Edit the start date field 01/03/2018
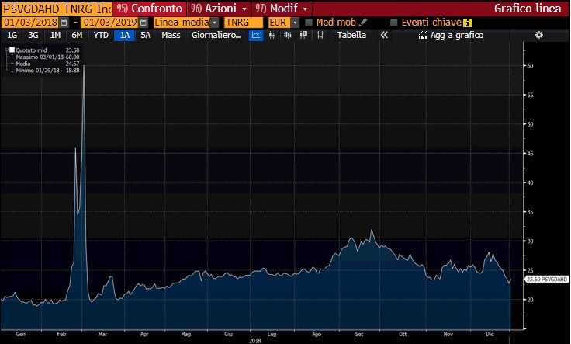 click(x=30, y=23)
